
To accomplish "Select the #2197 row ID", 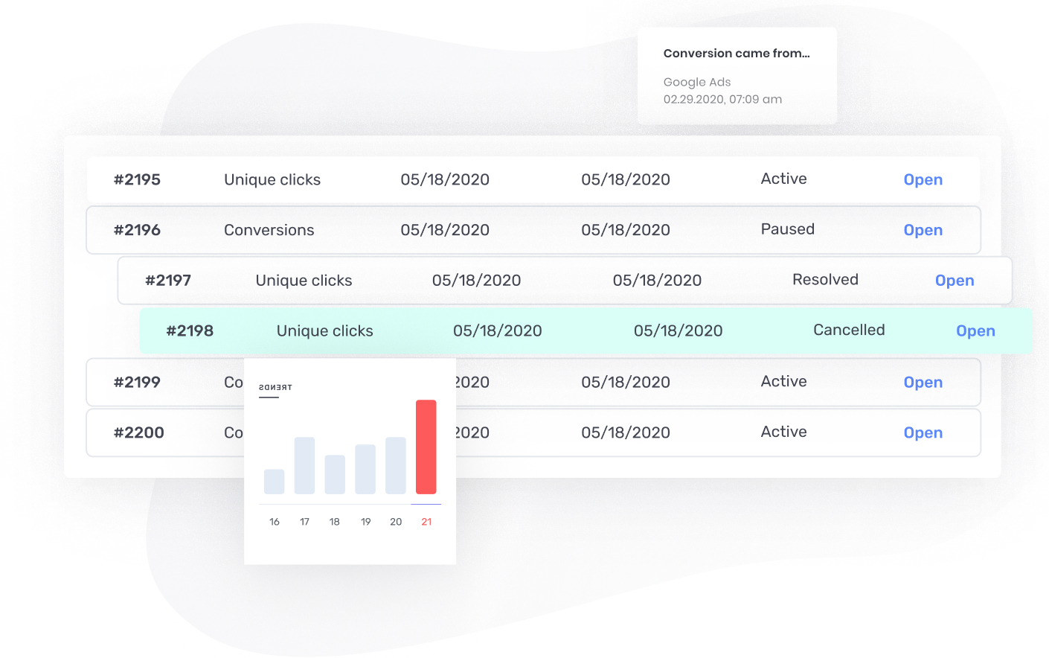I will click(x=168, y=281).
